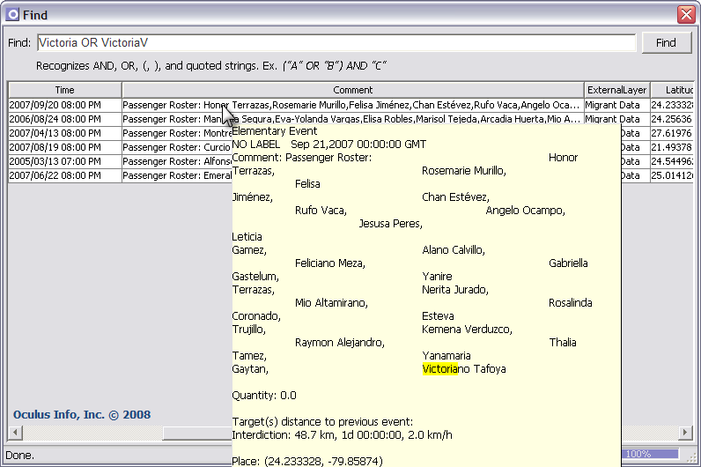Click latitude value 24.23332
Image resolution: width=701 pixels, height=467 pixels.
[672, 105]
